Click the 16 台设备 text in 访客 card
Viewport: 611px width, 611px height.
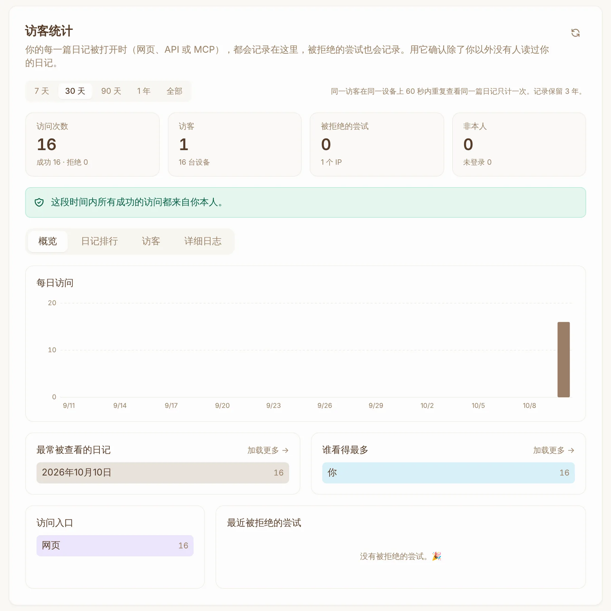pos(194,162)
